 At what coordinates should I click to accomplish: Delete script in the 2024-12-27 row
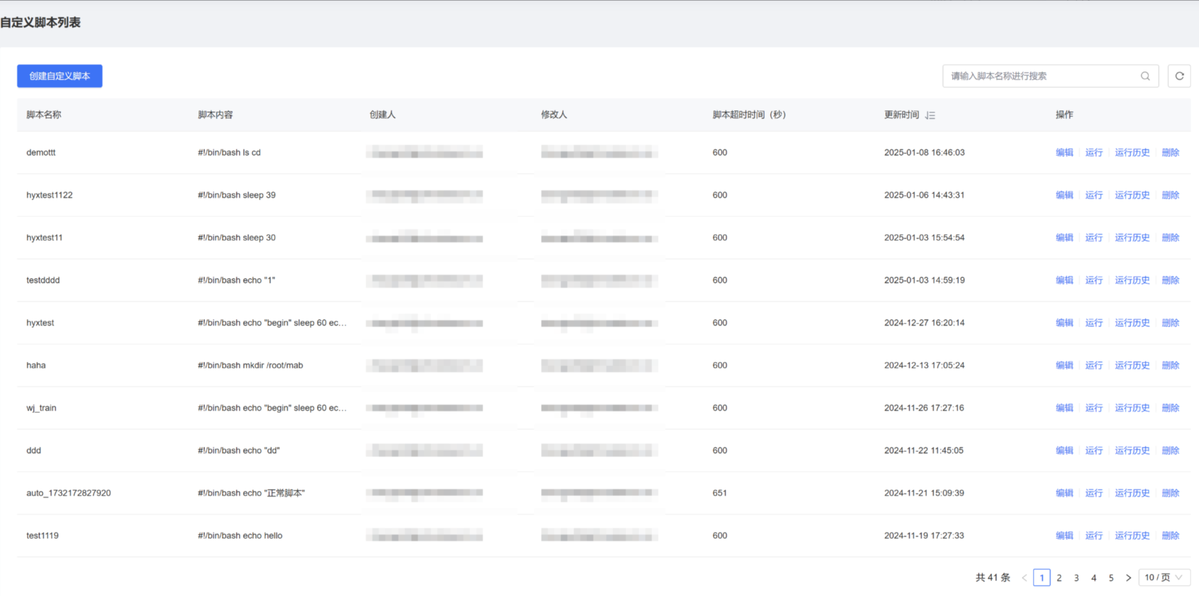pos(1170,323)
